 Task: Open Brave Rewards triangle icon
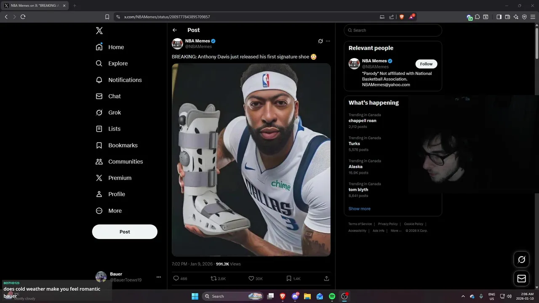tap(412, 17)
